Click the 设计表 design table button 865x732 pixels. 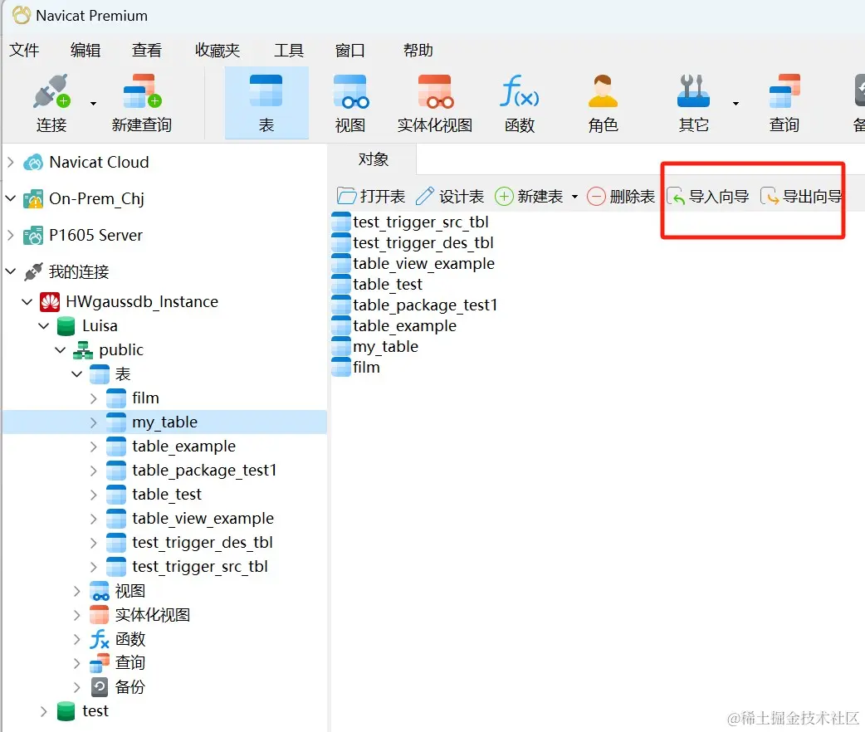pyautogui.click(x=450, y=197)
